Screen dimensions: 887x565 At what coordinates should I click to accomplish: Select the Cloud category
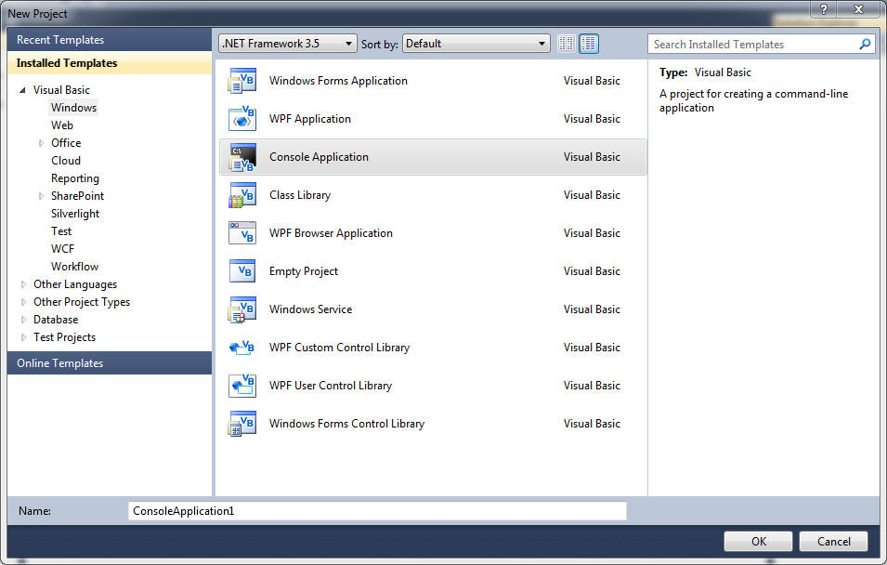pyautogui.click(x=66, y=161)
